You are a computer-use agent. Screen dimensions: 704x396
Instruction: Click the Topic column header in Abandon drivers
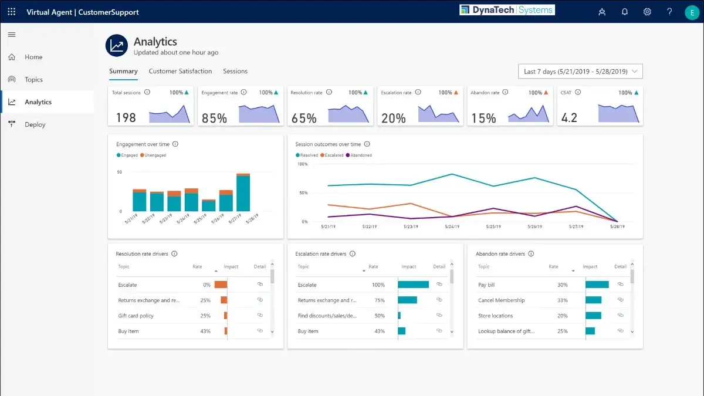point(484,266)
